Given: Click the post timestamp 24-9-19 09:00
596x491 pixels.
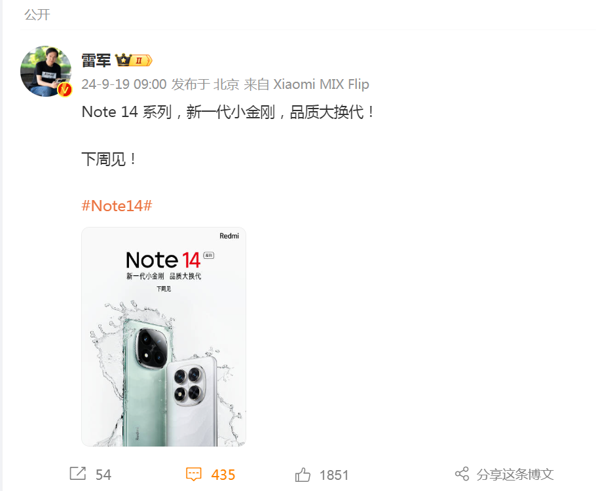Looking at the screenshot, I should 124,84.
